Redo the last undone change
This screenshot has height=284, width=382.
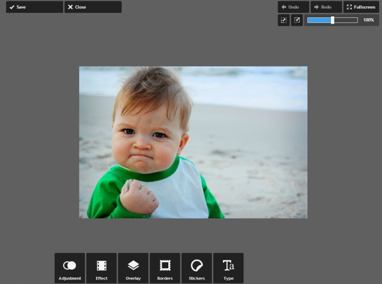click(326, 7)
